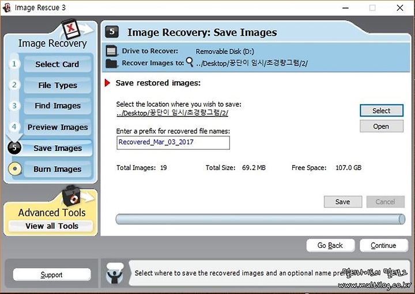Open the Burn Images step
Image resolution: width=415 pixels, height=294 pixels.
[58, 169]
